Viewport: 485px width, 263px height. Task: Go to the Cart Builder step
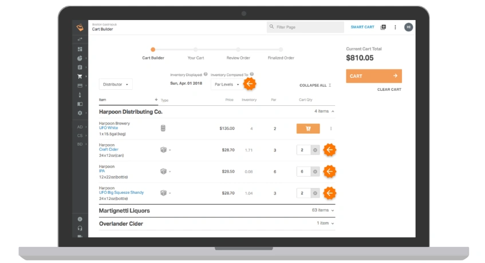point(153,58)
